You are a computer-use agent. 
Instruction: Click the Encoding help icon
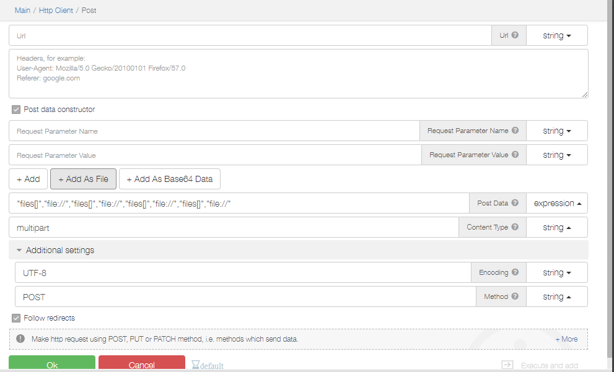(x=515, y=273)
